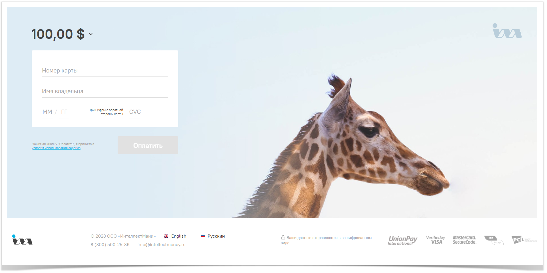Click the Verified by VISA logo

click(x=435, y=240)
